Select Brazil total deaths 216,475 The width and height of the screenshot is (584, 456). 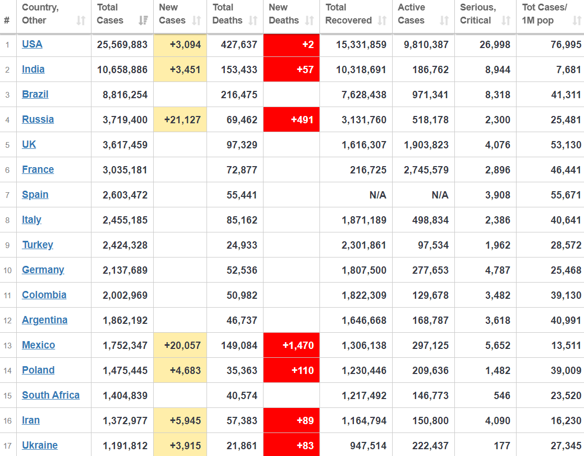pos(239,95)
